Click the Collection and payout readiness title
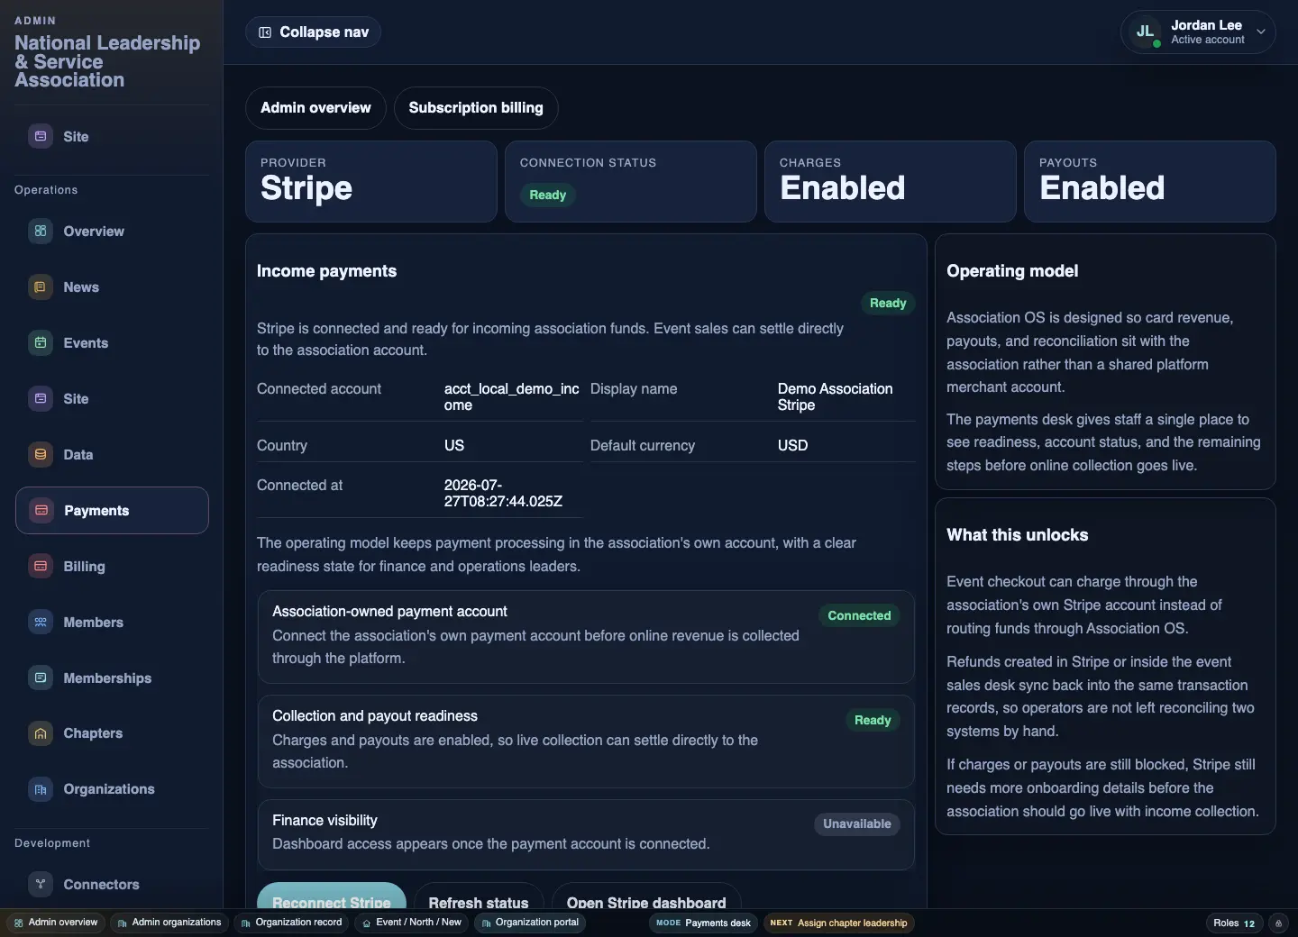1298x937 pixels. [x=375, y=716]
